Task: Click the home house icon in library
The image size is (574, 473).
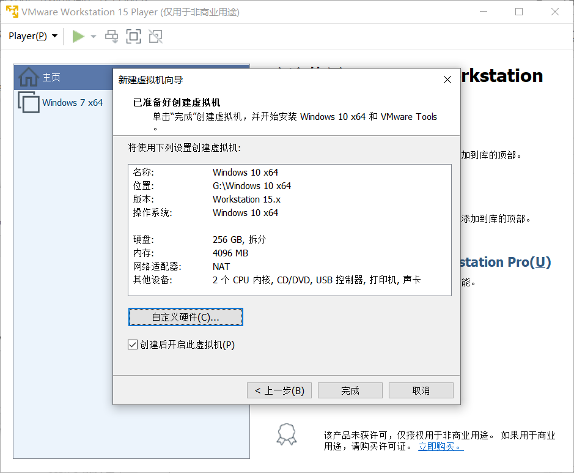Action: pos(29,77)
